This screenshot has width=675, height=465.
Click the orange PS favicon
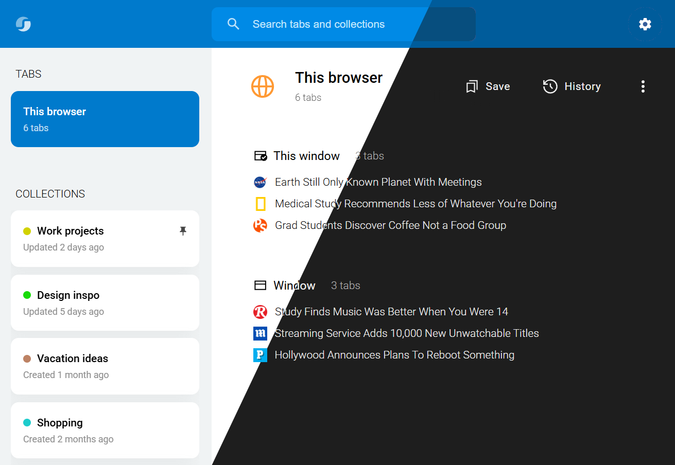[261, 225]
